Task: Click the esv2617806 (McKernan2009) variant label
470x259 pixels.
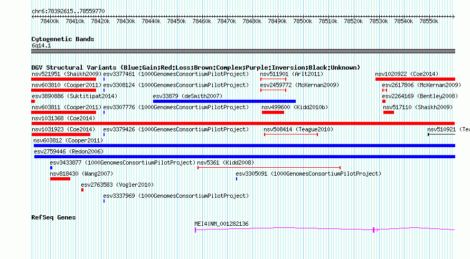Action: [421, 85]
